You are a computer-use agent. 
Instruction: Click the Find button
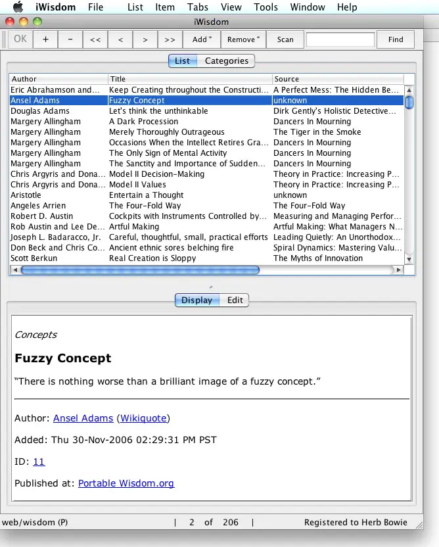[396, 39]
